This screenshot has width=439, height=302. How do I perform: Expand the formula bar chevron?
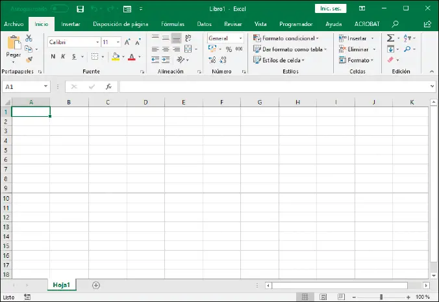(432, 86)
